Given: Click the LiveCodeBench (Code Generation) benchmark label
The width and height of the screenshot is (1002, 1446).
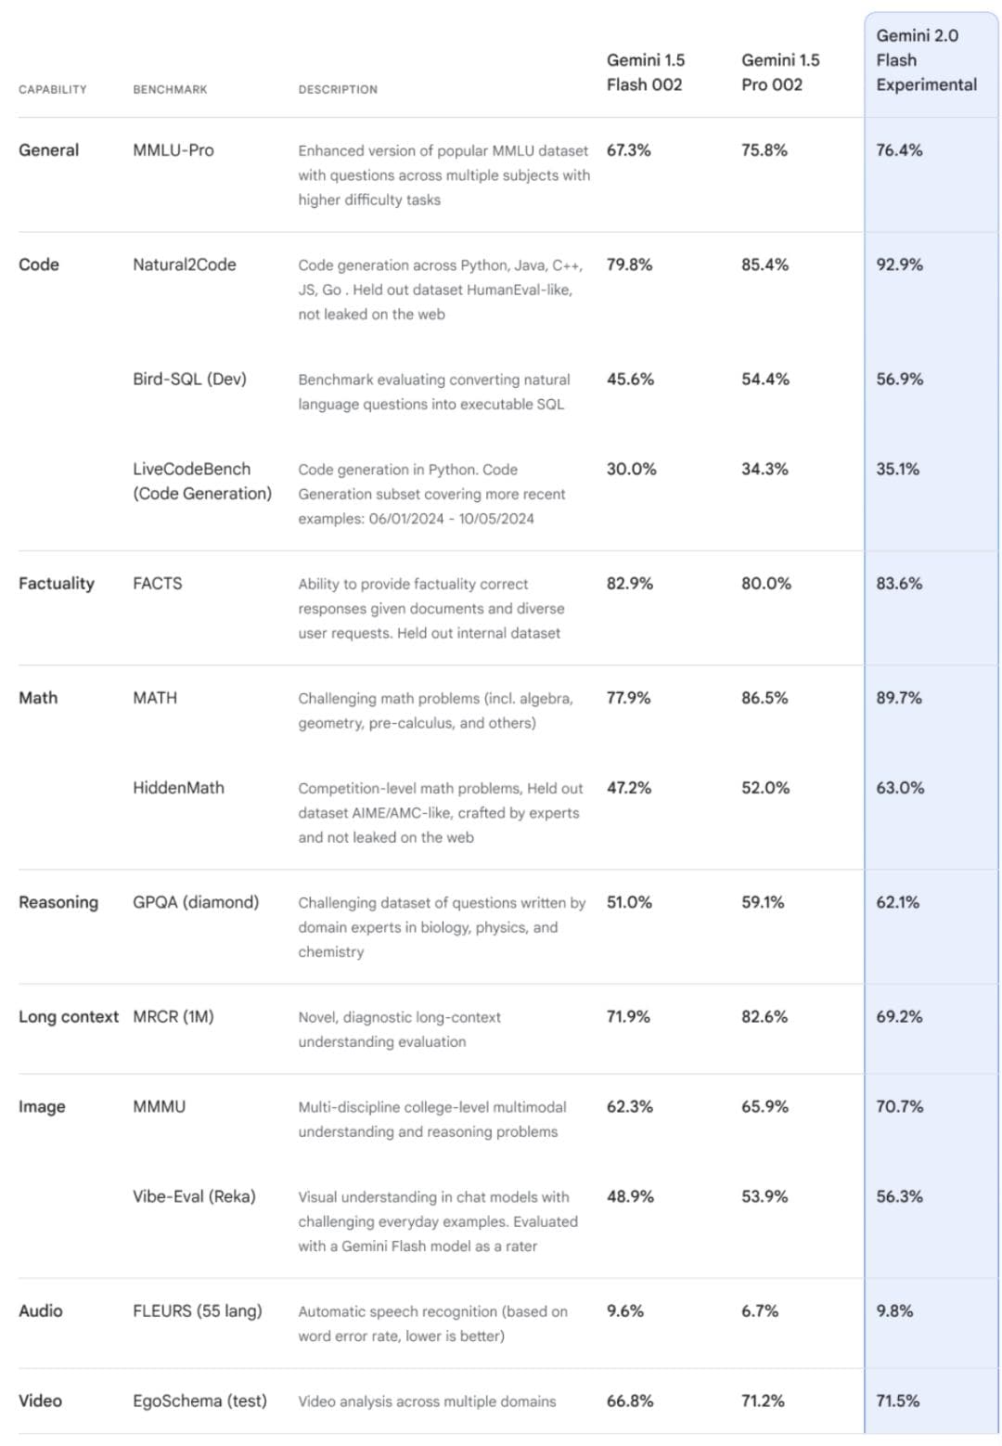Looking at the screenshot, I should point(202,481).
